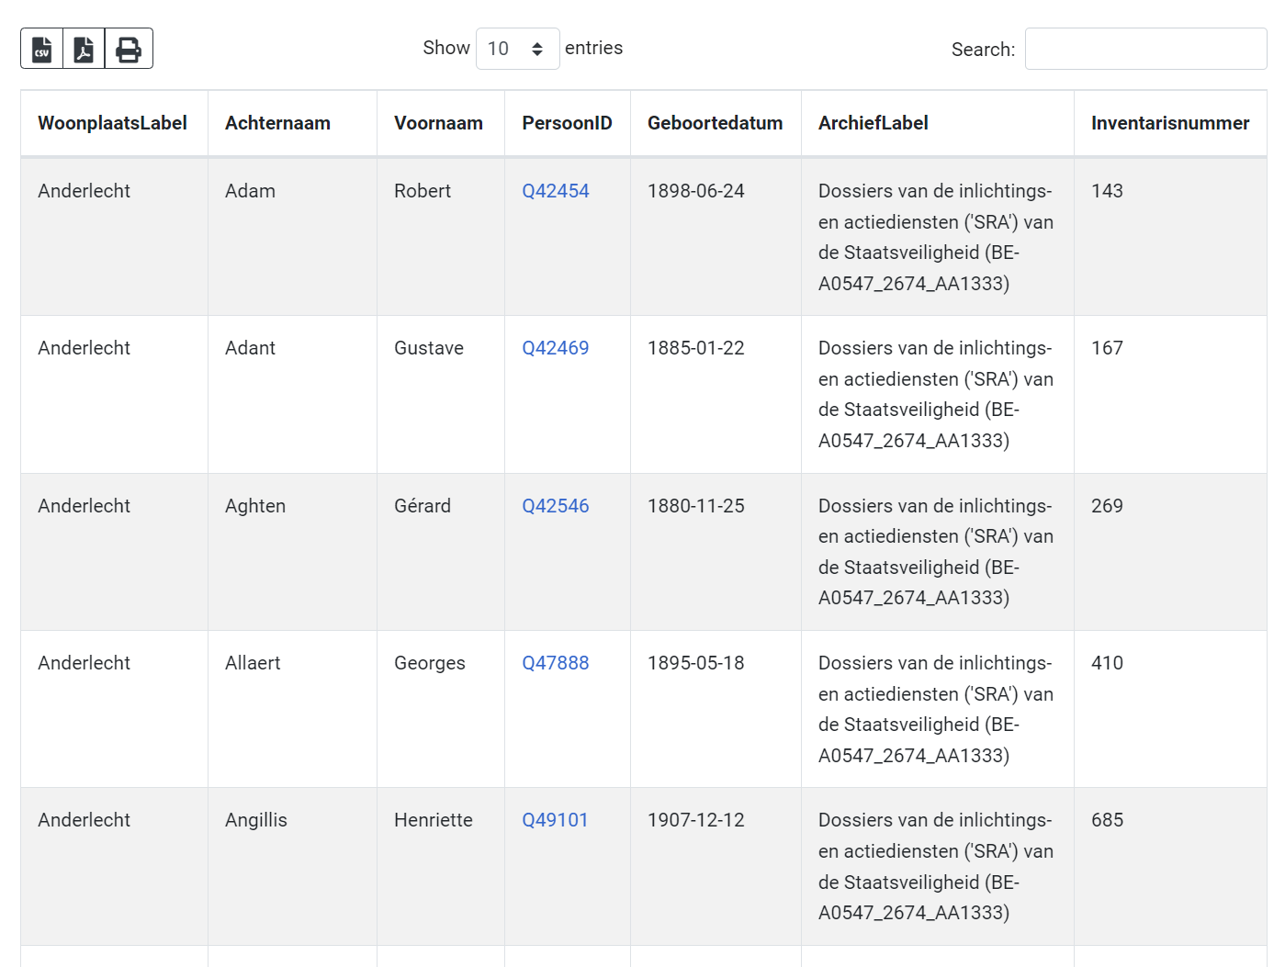The height and width of the screenshot is (967, 1285).
Task: Print the table via printer icon
Action: (x=129, y=49)
